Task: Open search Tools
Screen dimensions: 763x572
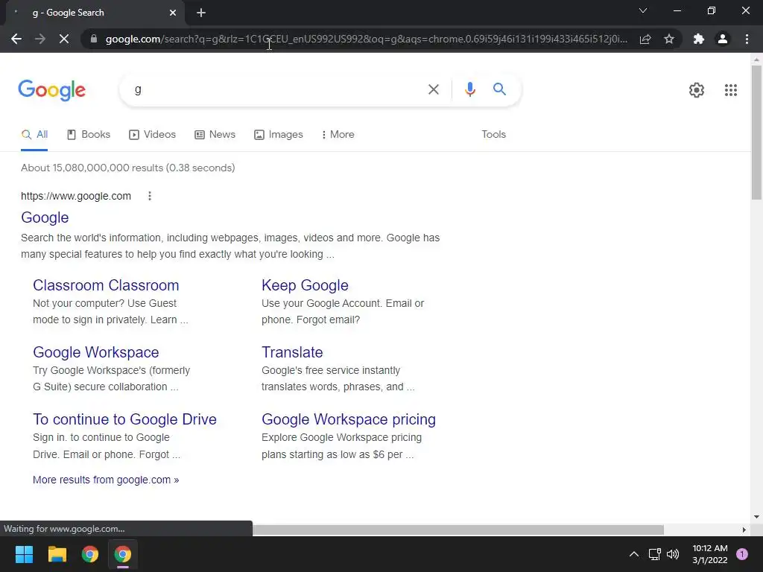Action: click(493, 135)
